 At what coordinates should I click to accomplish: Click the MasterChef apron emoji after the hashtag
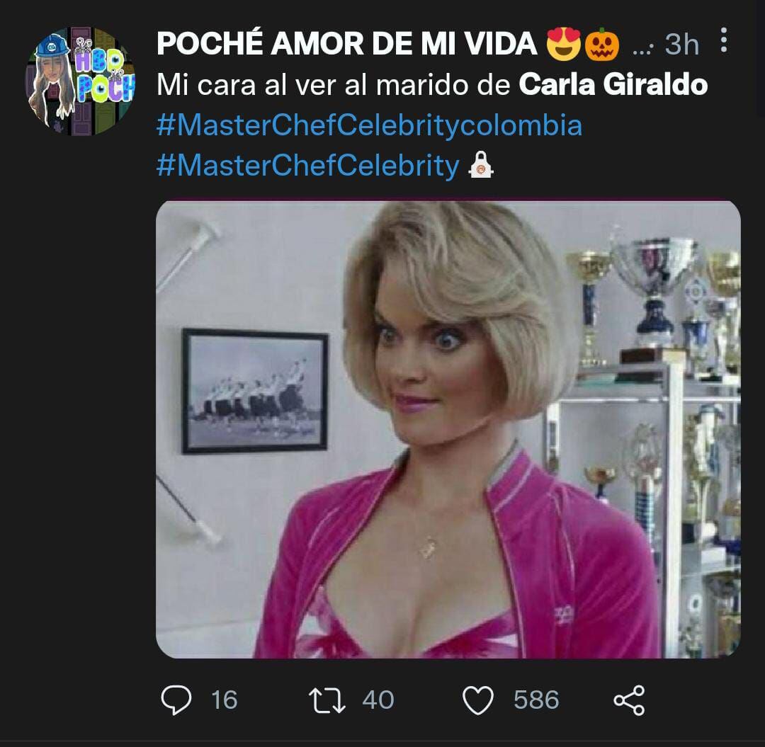click(x=482, y=166)
